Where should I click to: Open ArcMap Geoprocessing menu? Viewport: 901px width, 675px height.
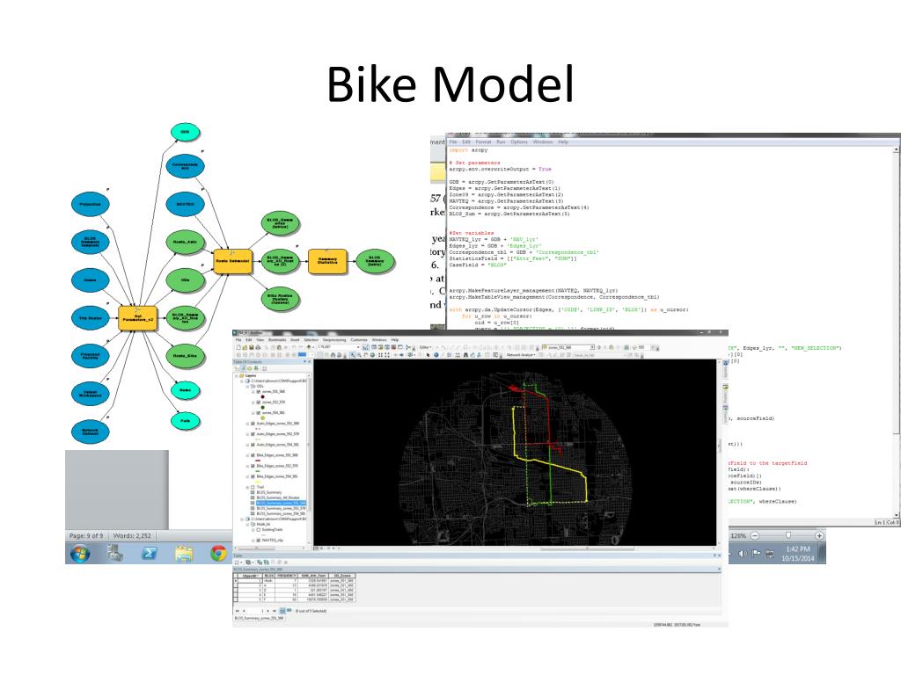(334, 340)
